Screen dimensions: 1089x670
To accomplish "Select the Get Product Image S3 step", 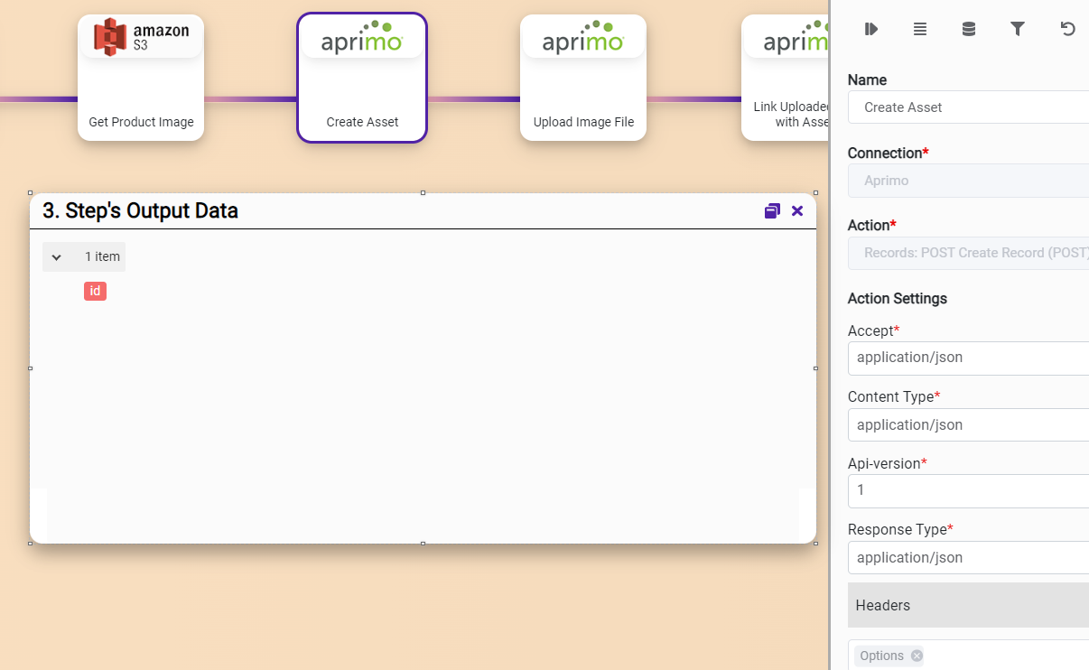I will (141, 78).
